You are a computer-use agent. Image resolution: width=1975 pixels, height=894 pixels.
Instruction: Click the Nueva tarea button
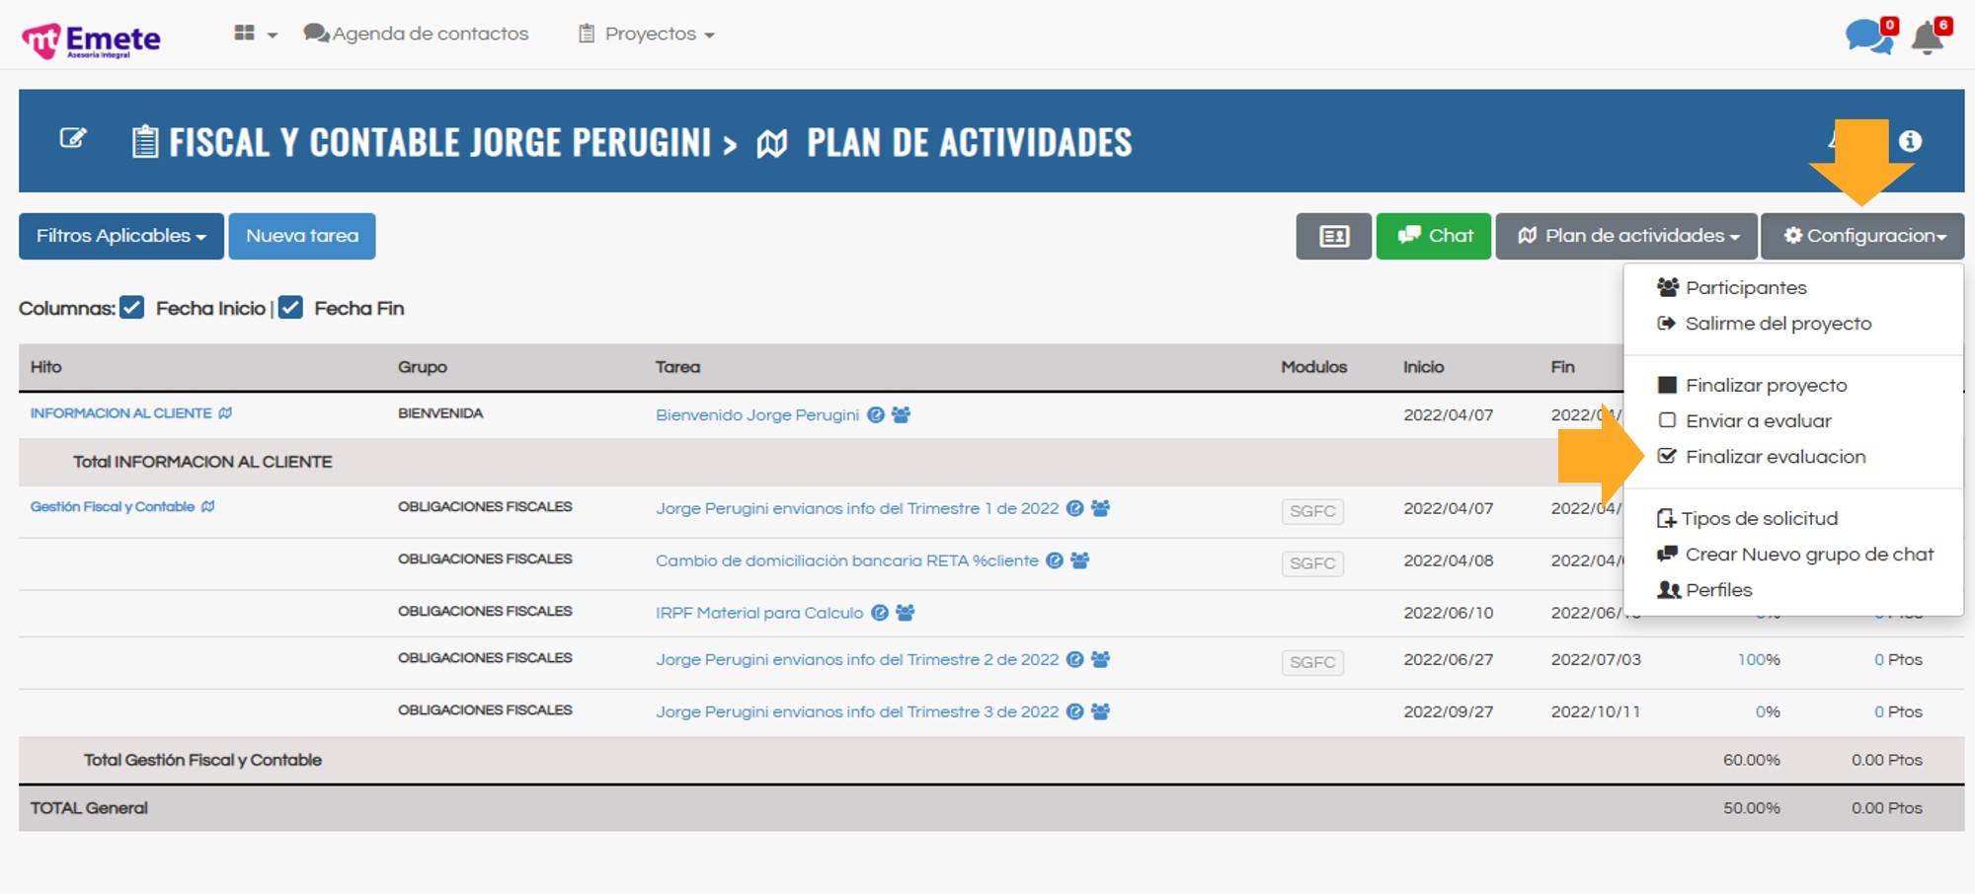click(x=302, y=236)
